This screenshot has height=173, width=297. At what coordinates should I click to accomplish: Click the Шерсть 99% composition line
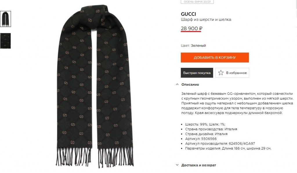coord(205,124)
